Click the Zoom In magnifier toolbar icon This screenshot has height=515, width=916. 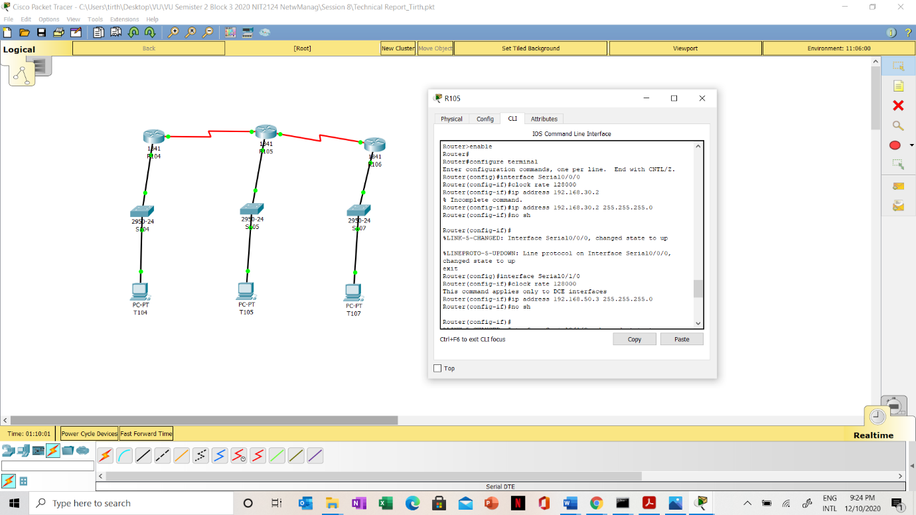pos(173,33)
